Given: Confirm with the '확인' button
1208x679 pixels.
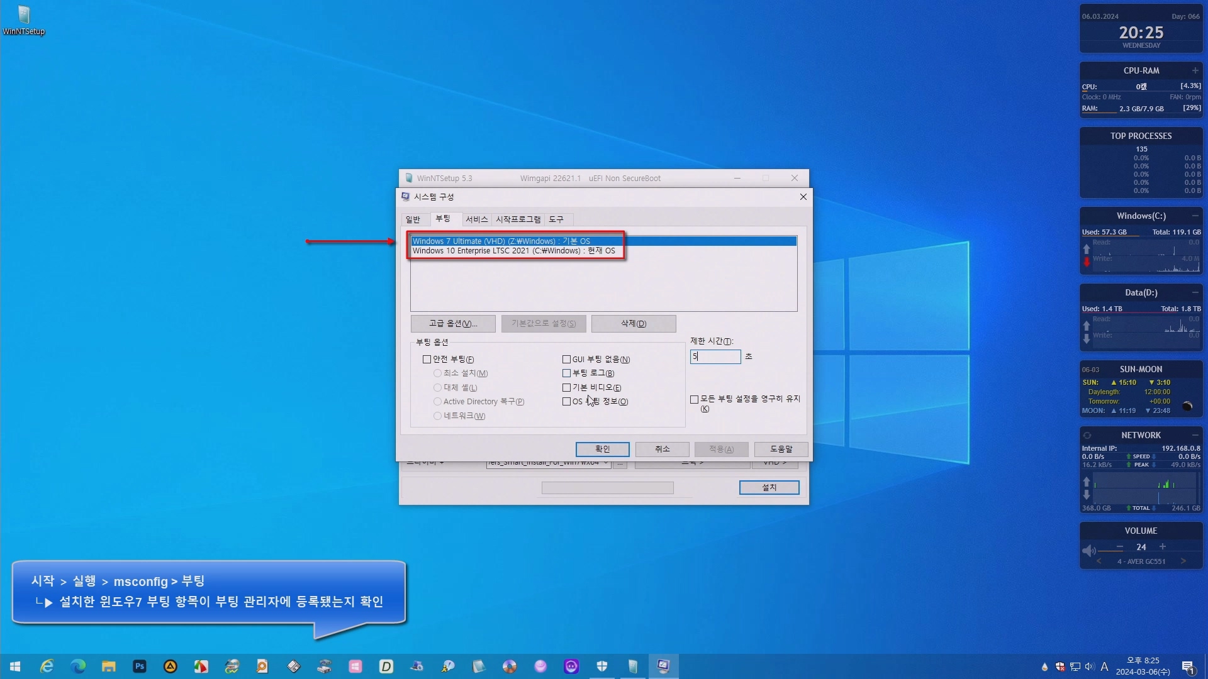Looking at the screenshot, I should tap(602, 449).
